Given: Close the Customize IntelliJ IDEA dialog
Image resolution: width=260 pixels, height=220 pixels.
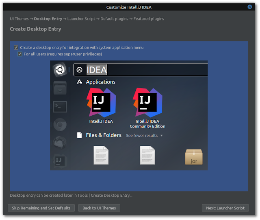Looking at the screenshot, I should (250, 7).
